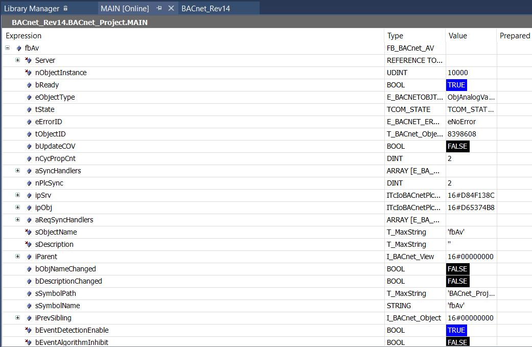Collapse the fbAv tree node
Screen dimensions: 532x347
pos(8,48)
